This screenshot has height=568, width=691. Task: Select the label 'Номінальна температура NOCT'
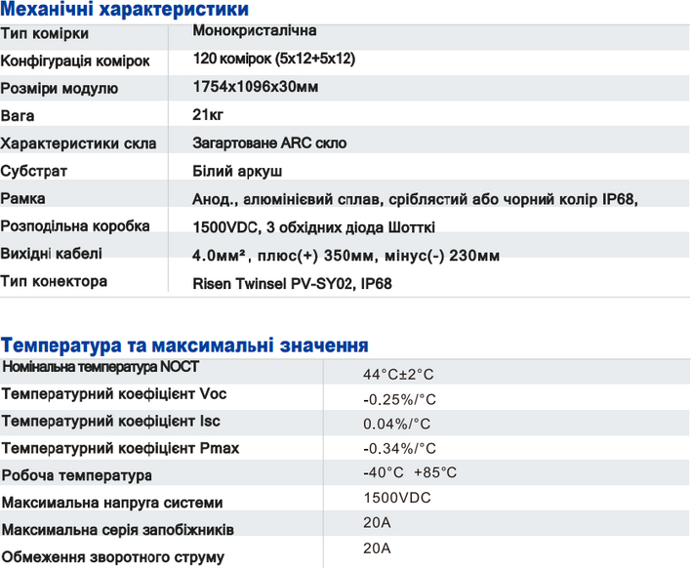[101, 367]
